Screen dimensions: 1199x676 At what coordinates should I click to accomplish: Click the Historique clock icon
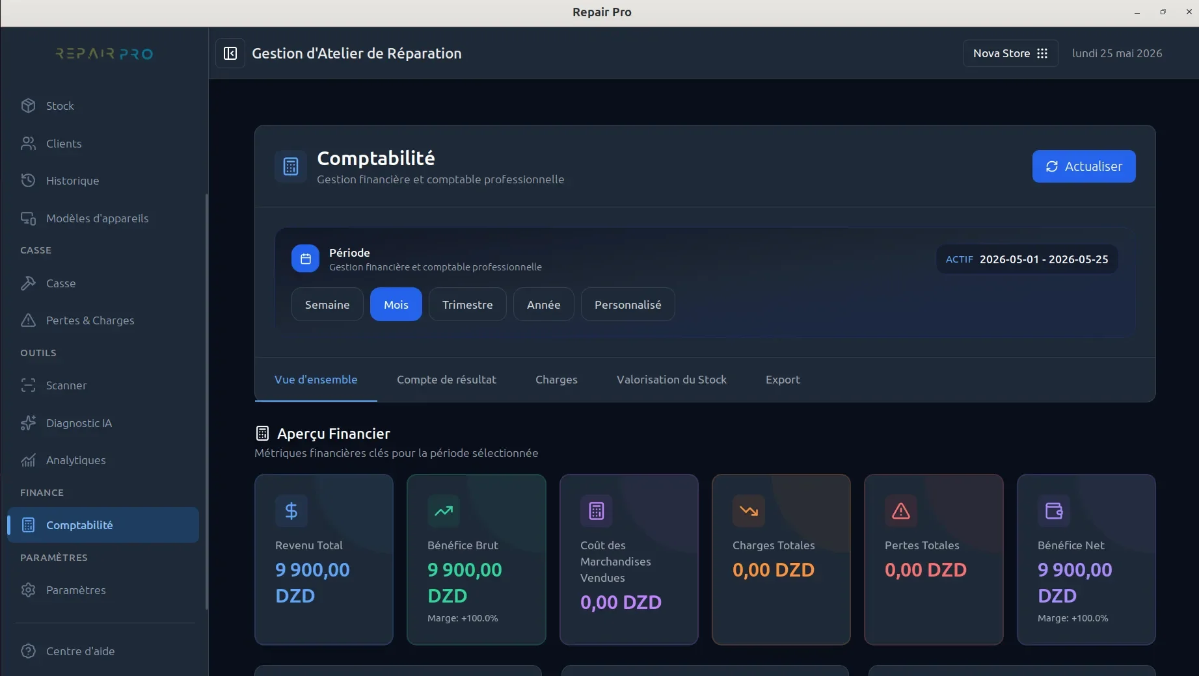28,180
